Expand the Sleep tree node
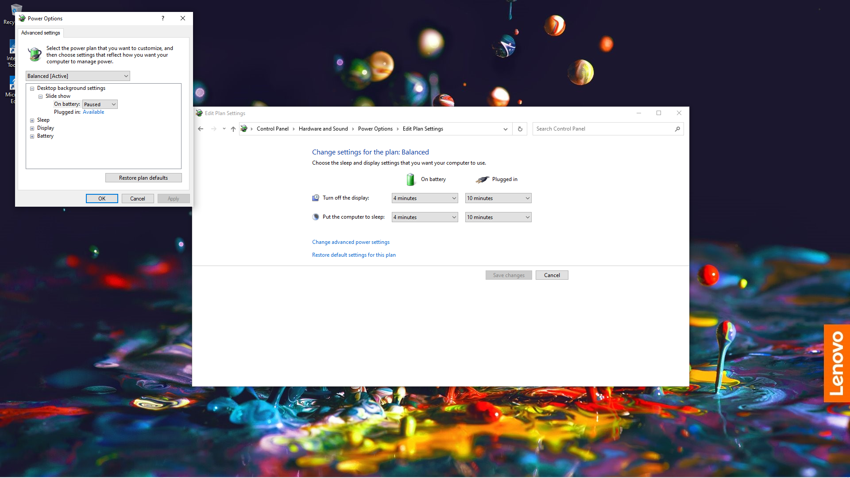This screenshot has width=850, height=478. [x=32, y=120]
